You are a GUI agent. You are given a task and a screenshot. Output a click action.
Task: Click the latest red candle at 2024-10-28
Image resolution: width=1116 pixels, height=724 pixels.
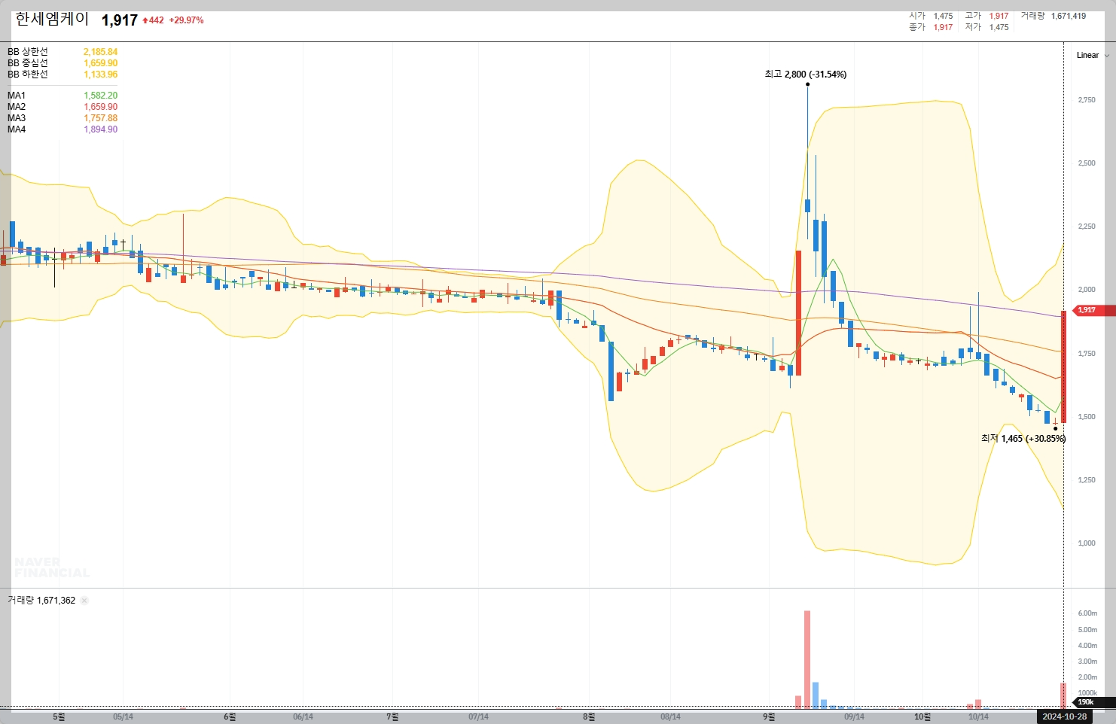pos(1064,367)
